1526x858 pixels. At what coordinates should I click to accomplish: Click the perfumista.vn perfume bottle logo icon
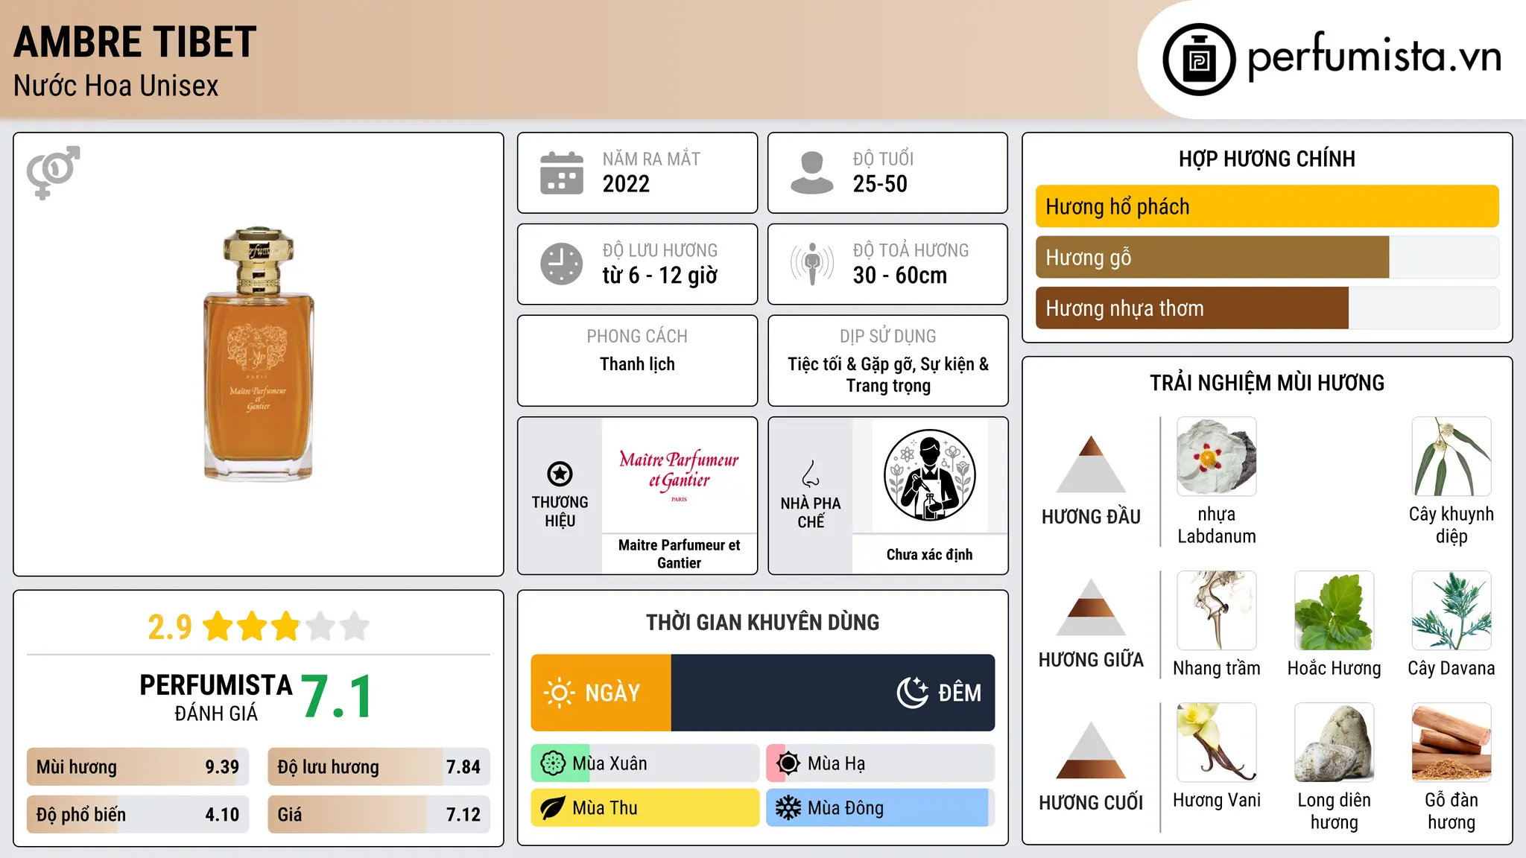1199,60
